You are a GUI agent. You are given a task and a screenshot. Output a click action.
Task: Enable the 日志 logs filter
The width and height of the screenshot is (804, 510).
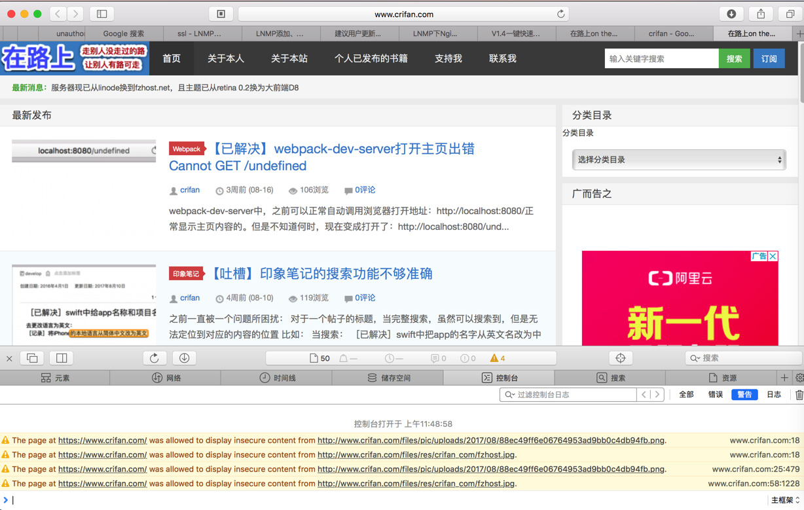tap(774, 395)
